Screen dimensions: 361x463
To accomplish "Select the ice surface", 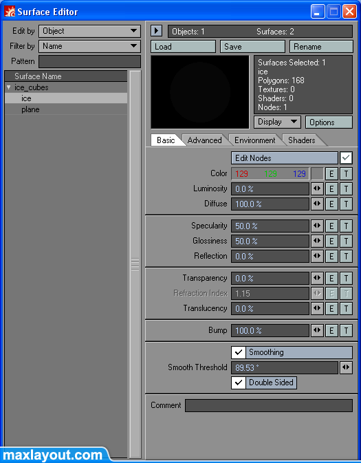I will pyautogui.click(x=66, y=98).
